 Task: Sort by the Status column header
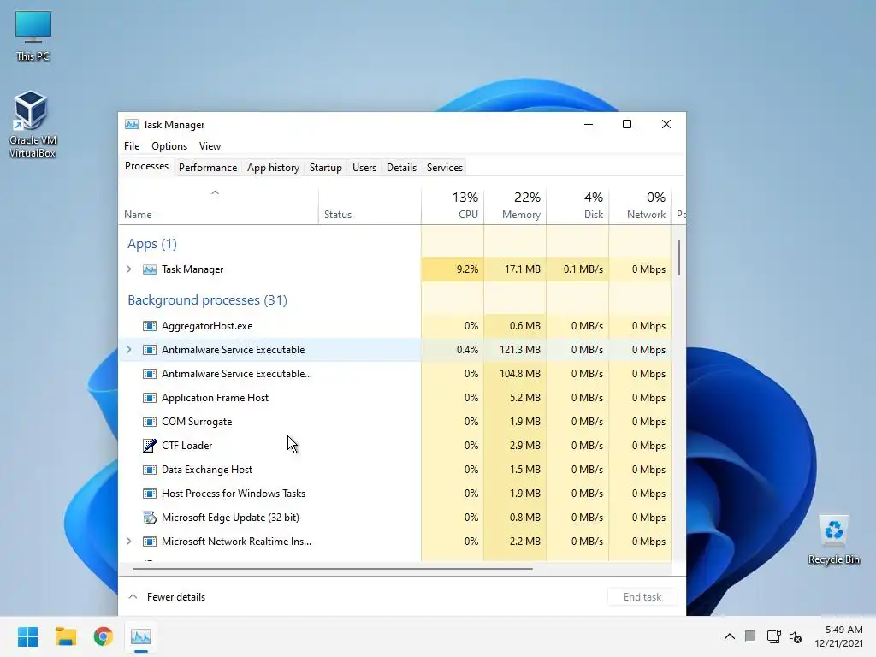[370, 207]
